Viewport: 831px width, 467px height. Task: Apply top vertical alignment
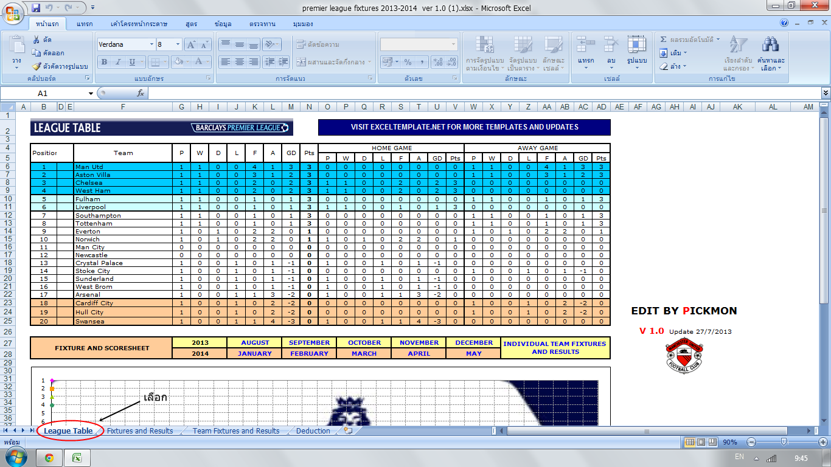226,44
